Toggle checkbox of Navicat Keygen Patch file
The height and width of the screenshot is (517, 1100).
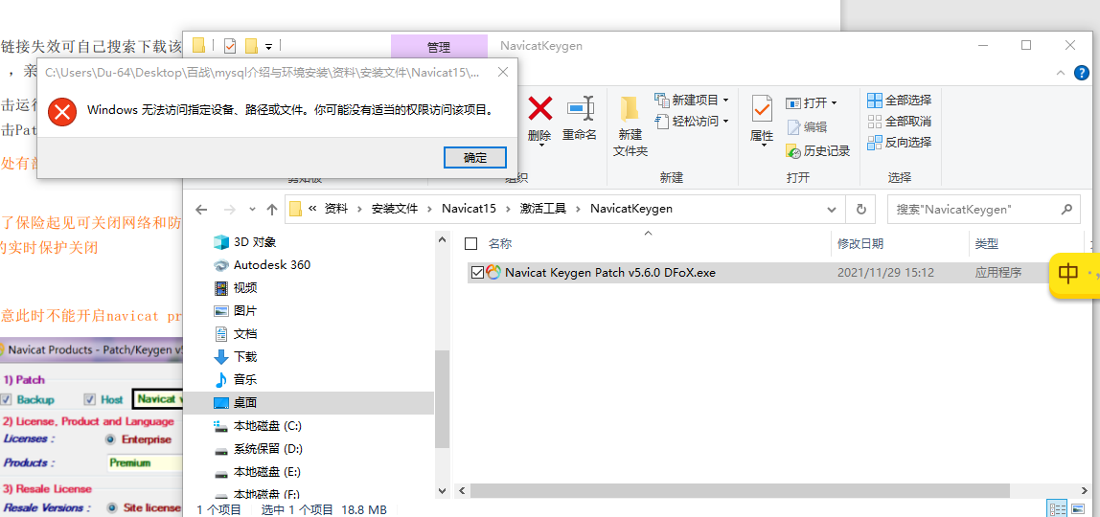478,273
